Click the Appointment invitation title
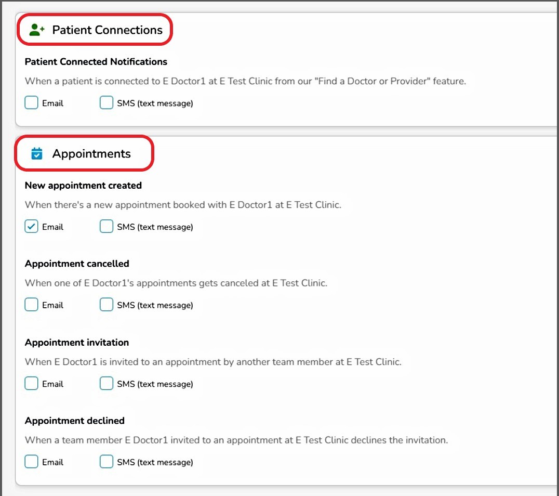Viewport: 559px width, 496px height. tap(77, 342)
